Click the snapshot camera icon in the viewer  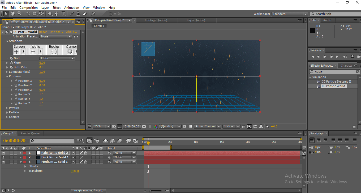point(144,127)
